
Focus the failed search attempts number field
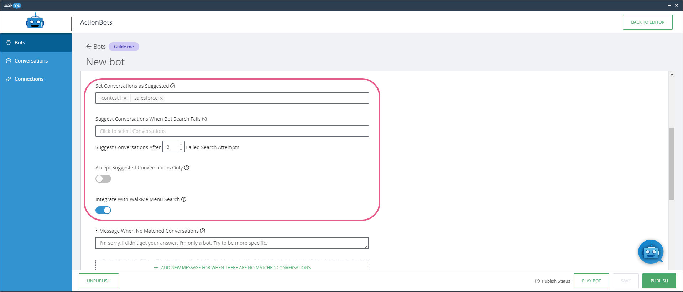pyautogui.click(x=170, y=147)
